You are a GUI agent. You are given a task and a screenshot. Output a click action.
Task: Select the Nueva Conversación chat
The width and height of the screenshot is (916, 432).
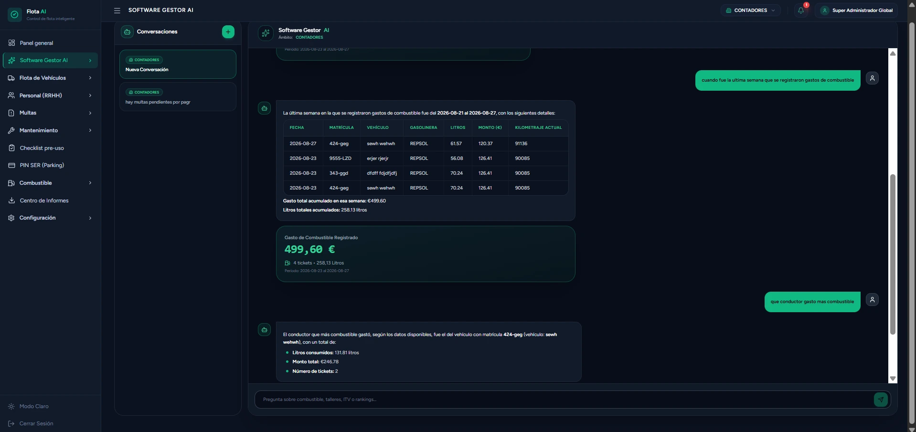178,64
